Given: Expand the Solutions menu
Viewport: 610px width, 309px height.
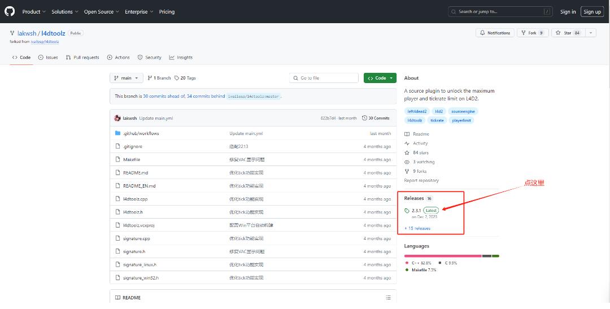Looking at the screenshot, I should [65, 12].
